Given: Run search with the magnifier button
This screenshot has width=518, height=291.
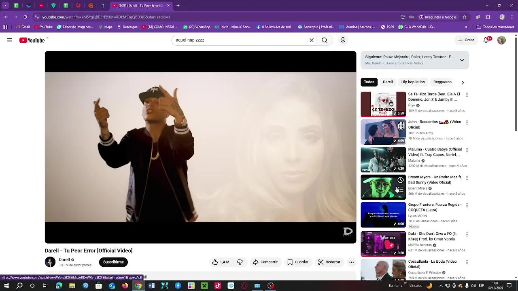Looking at the screenshot, I should (325, 40).
